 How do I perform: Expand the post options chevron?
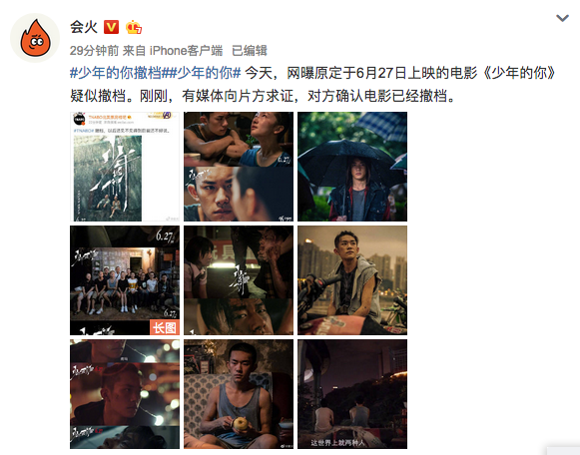pyautogui.click(x=562, y=18)
